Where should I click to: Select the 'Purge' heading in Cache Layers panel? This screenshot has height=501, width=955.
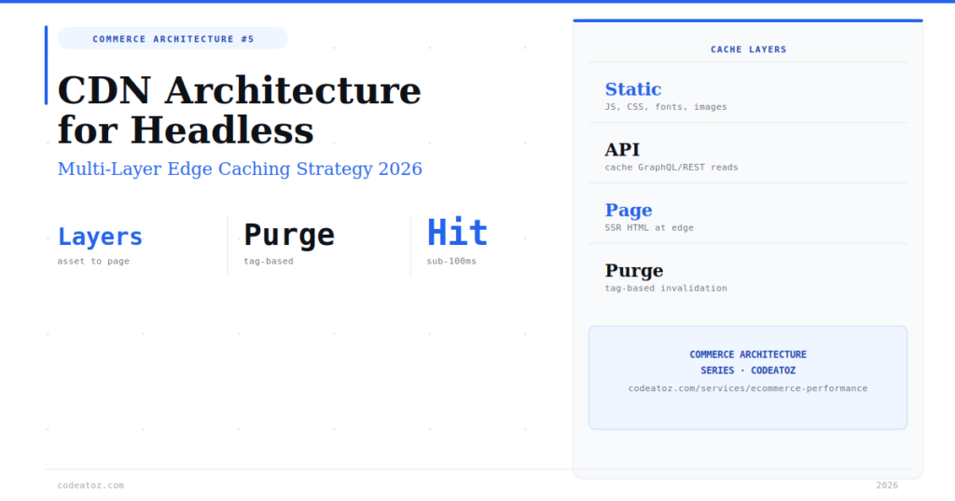point(634,270)
